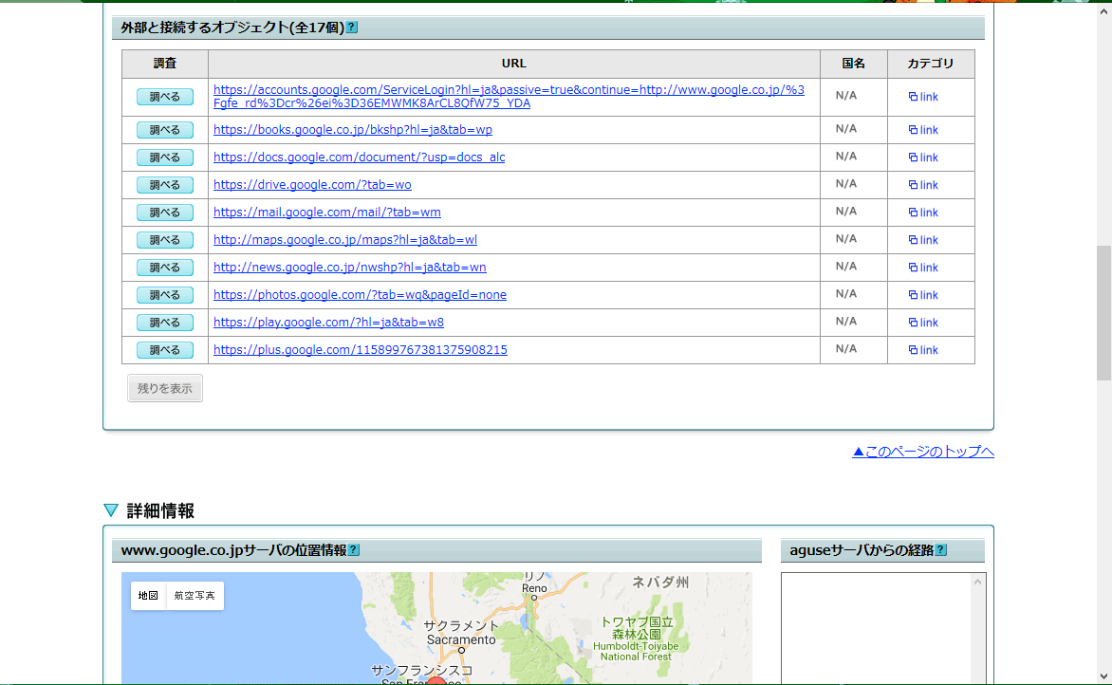
Task: Click category link in play.google.com row
Action: pyautogui.click(x=923, y=324)
